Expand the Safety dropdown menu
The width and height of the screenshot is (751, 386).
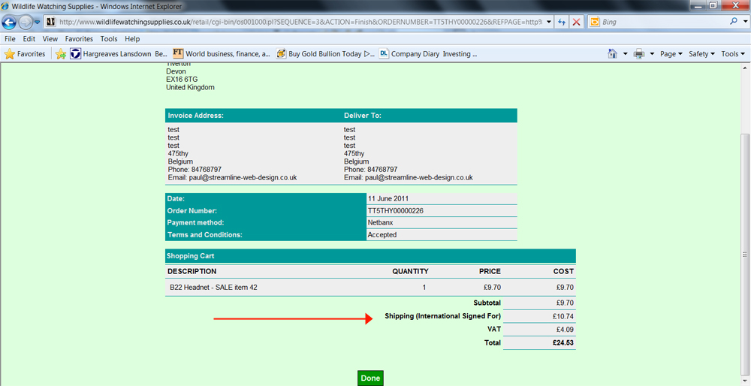coord(701,54)
